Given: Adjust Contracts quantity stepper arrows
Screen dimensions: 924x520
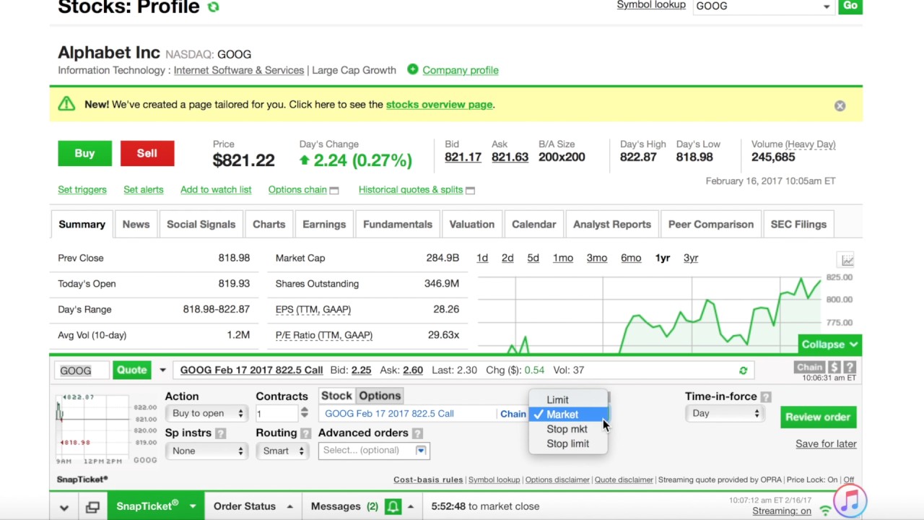Looking at the screenshot, I should pos(305,413).
